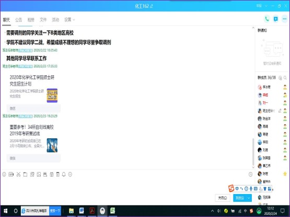This screenshot has height=217, width=290.
Task: Open the three-dots more options button
Action: pyautogui.click(x=284, y=19)
